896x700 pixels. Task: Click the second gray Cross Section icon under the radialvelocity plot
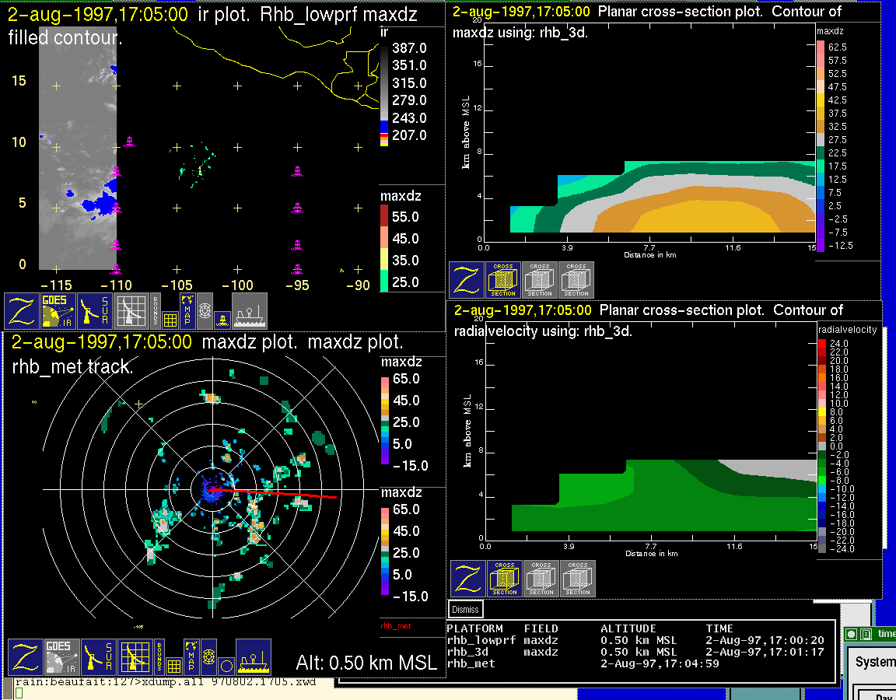578,579
